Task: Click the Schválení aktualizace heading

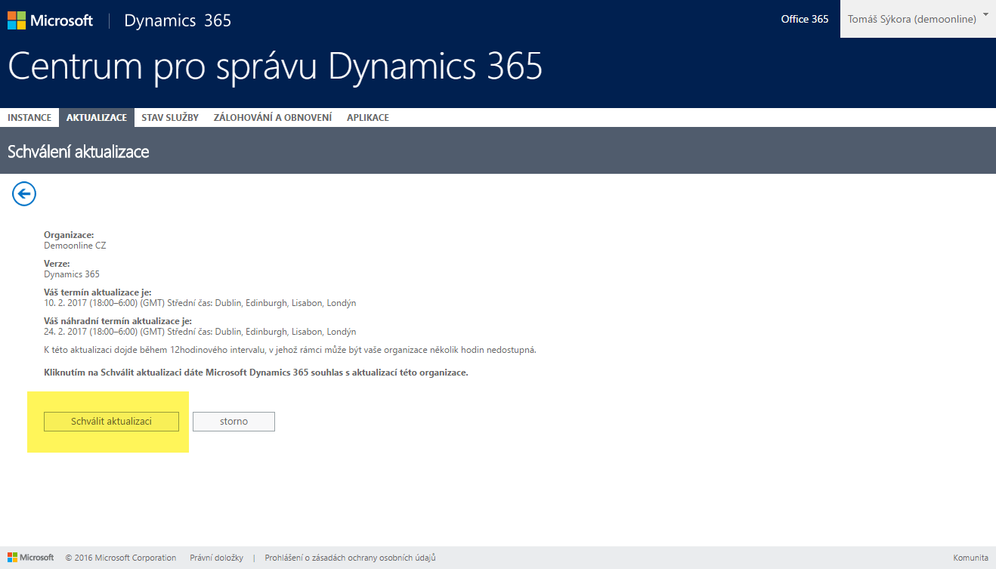Action: [x=79, y=151]
